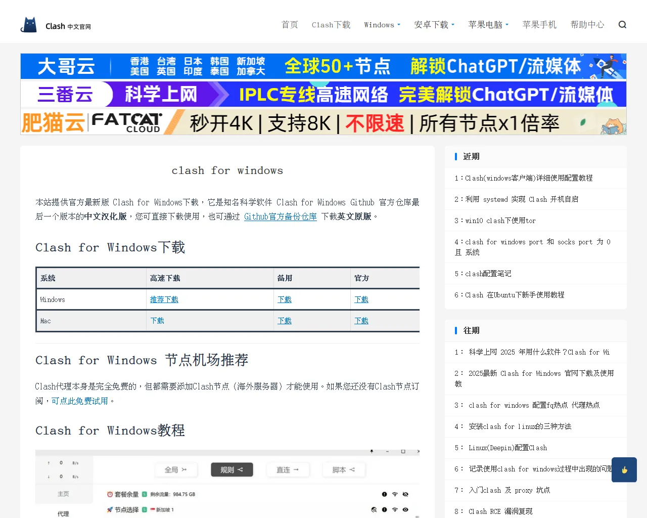Open past post clash for windows 配置fq热点
Screen dimensions: 647x518
coord(534,405)
